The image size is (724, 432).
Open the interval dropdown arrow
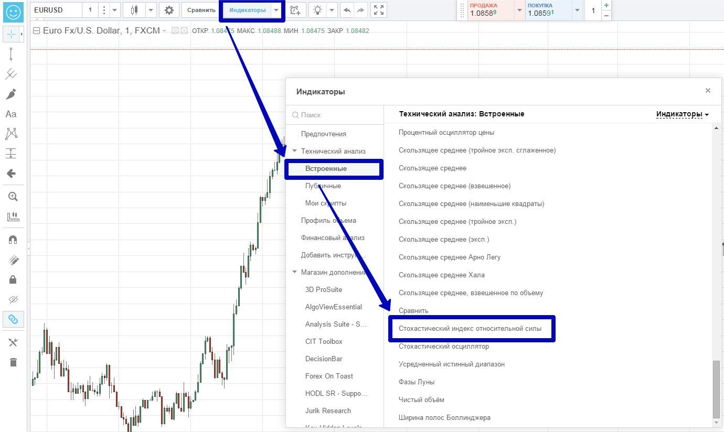(114, 10)
